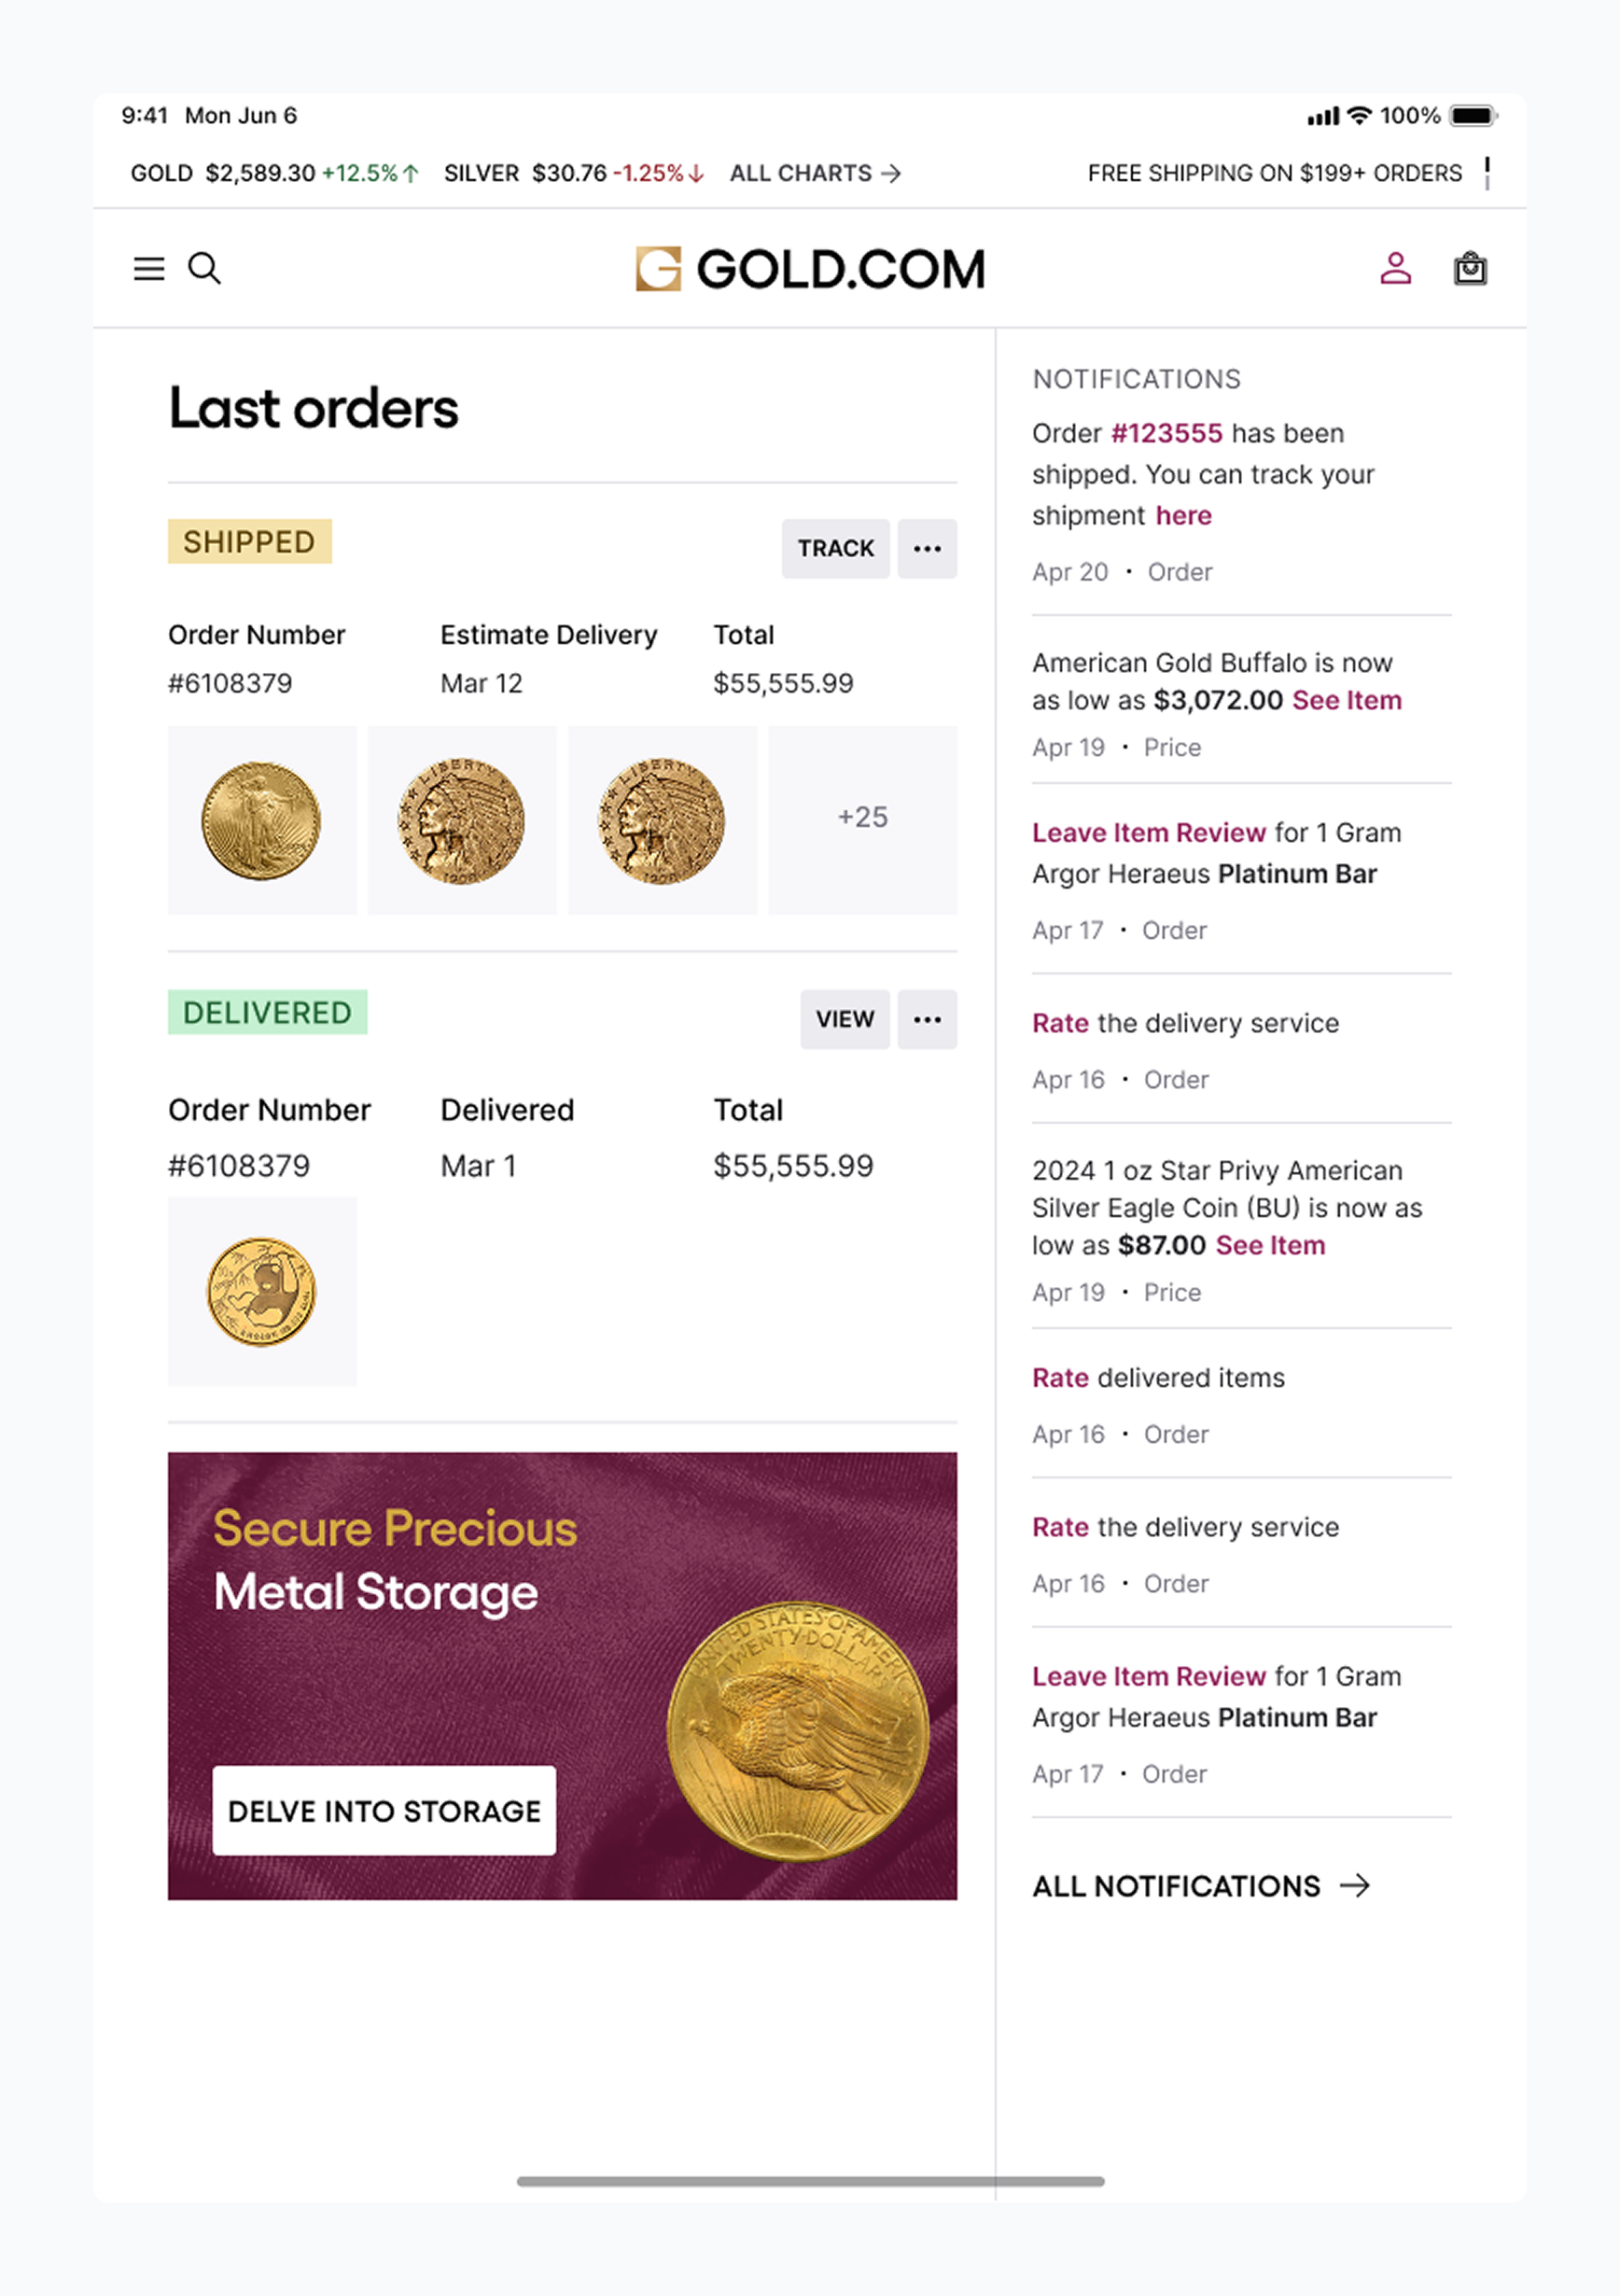This screenshot has height=2296, width=1620.
Task: Click the All Notifications arrow
Action: tap(1354, 1885)
